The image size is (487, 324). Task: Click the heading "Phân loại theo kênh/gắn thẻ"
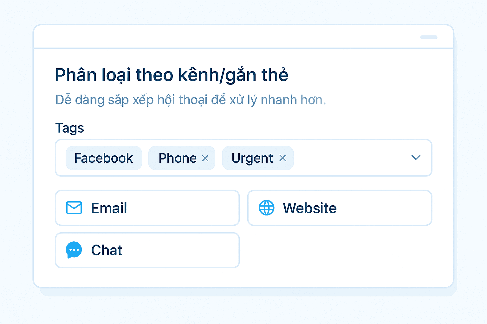click(x=172, y=75)
